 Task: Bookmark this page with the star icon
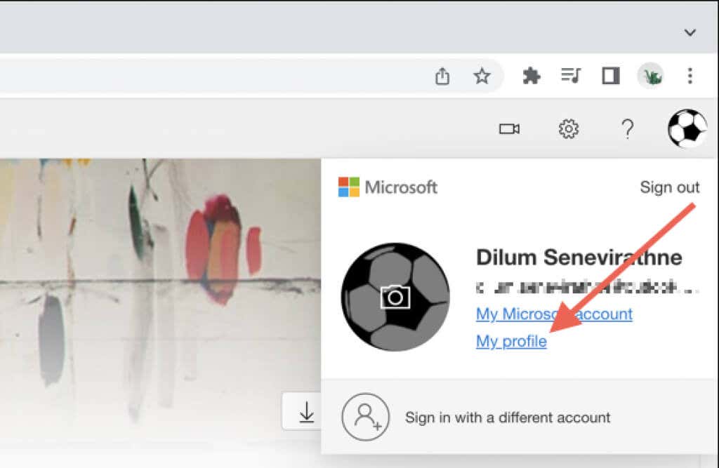click(x=482, y=76)
